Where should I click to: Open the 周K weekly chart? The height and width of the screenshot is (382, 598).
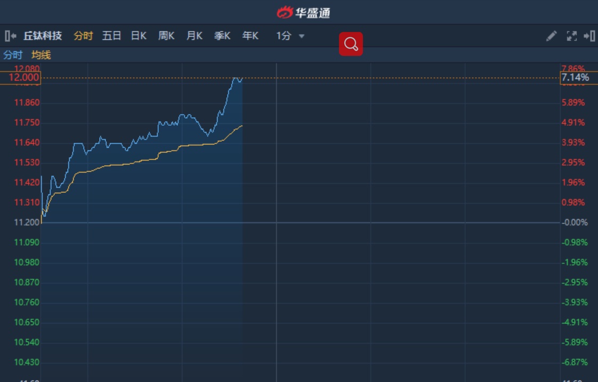click(x=166, y=36)
